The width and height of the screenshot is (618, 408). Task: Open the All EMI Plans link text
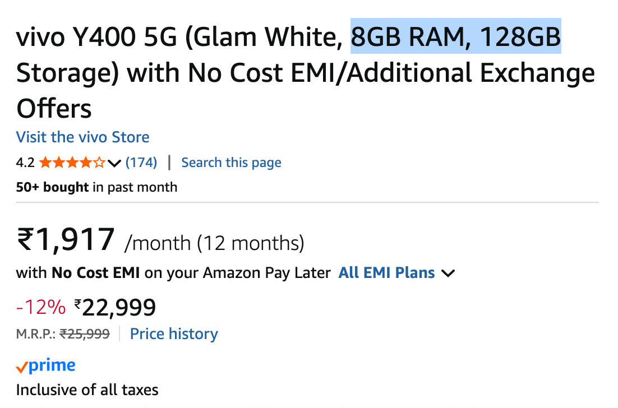pos(386,273)
